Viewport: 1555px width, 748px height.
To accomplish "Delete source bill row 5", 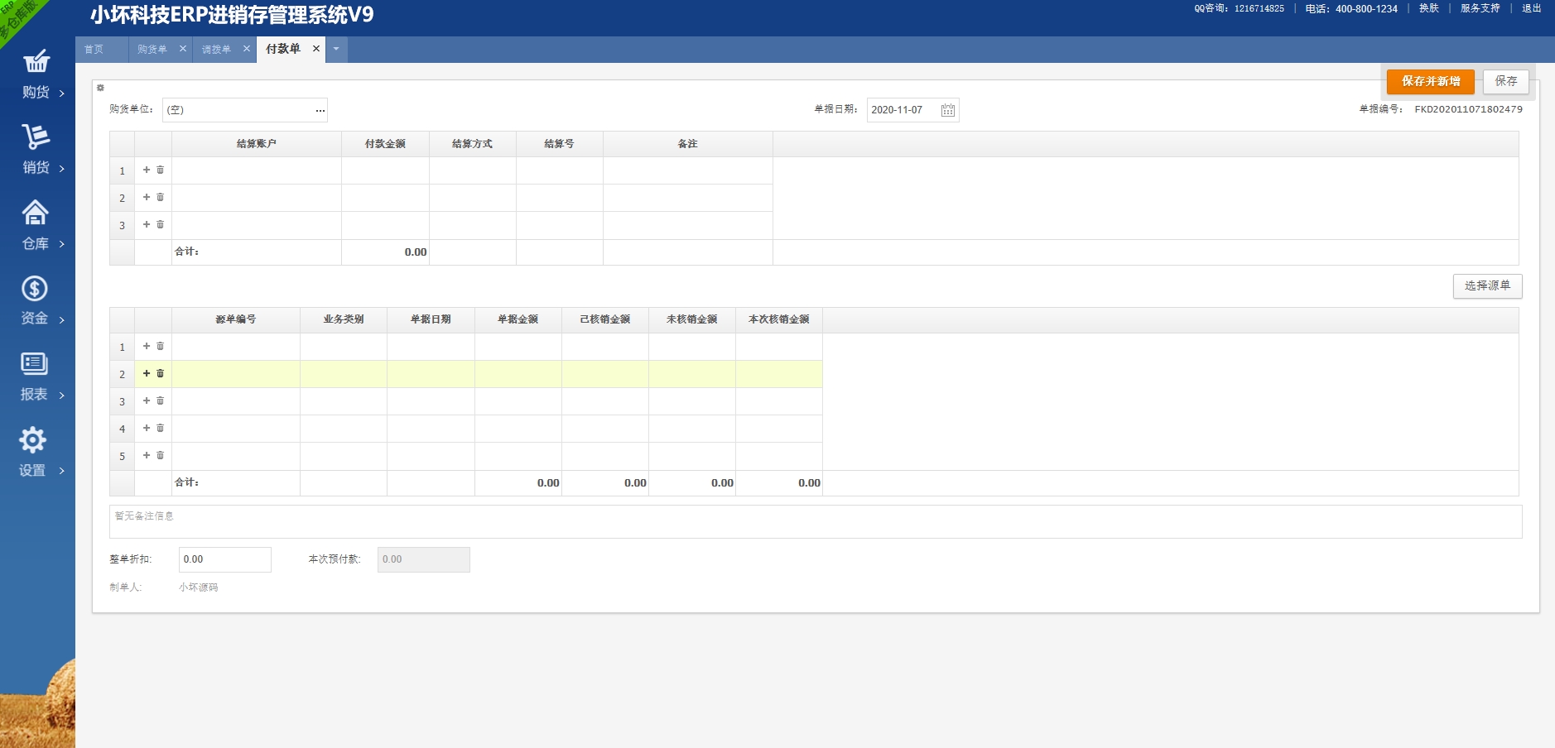I will point(161,455).
